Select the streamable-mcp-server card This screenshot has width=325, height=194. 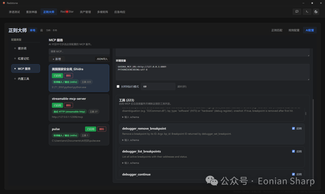(x=79, y=108)
